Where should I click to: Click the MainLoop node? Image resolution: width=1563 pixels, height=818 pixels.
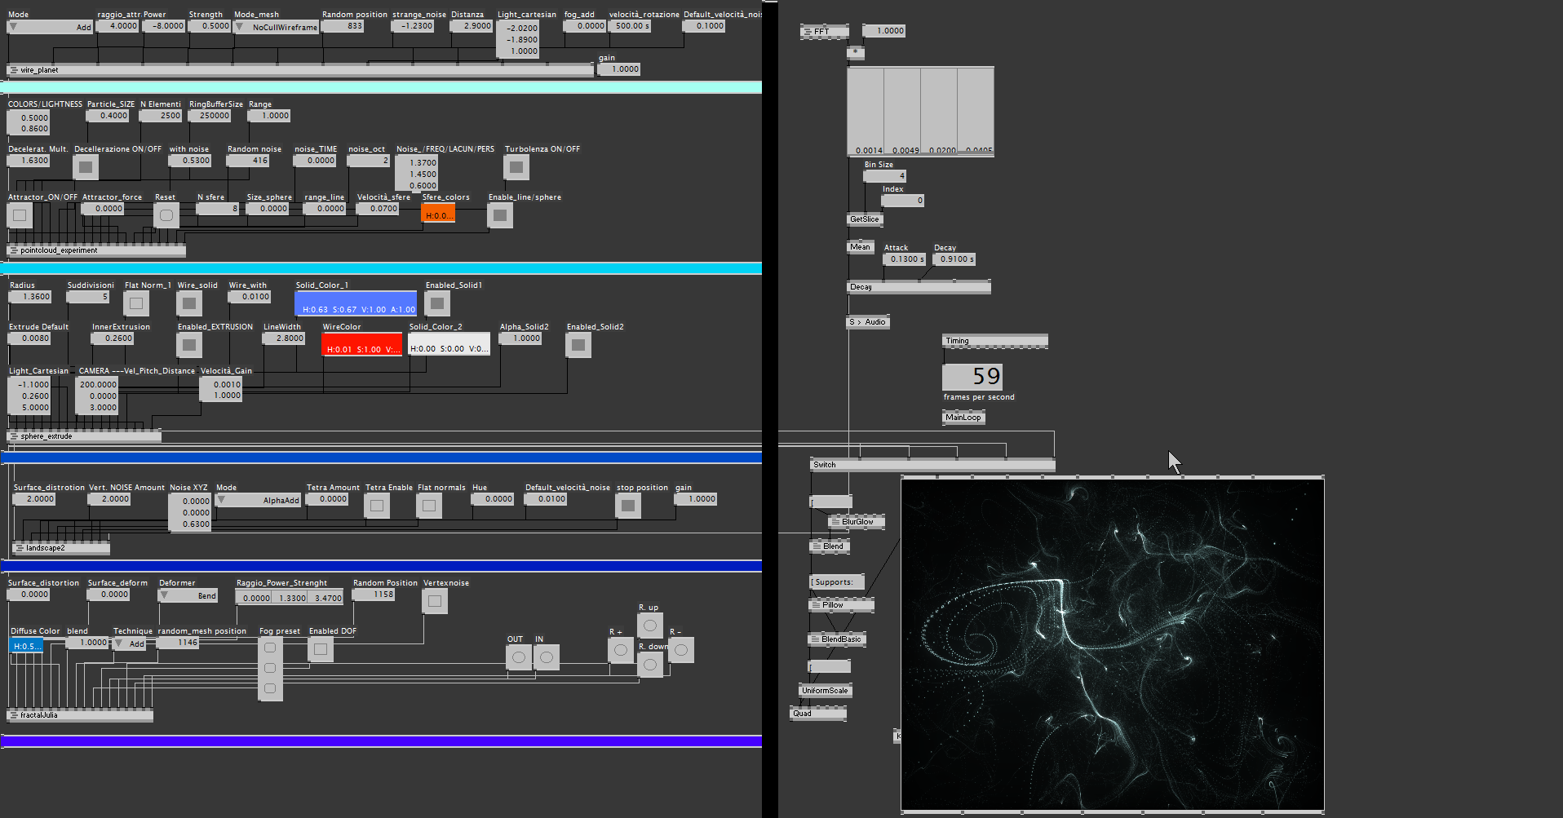pos(963,418)
